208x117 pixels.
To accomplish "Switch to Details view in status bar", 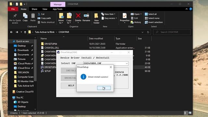I will tap(185, 113).
